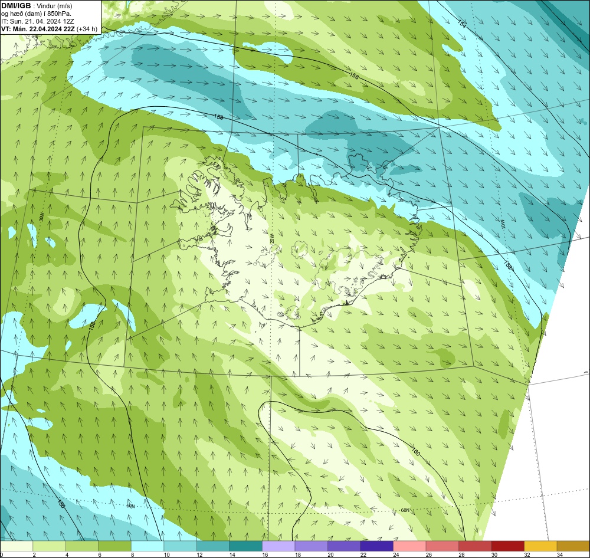Click the legend tick label "32"
This screenshot has width=590, height=558.
click(x=527, y=554)
